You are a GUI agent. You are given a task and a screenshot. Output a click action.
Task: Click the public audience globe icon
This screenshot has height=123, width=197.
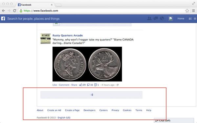[x=118, y=85]
